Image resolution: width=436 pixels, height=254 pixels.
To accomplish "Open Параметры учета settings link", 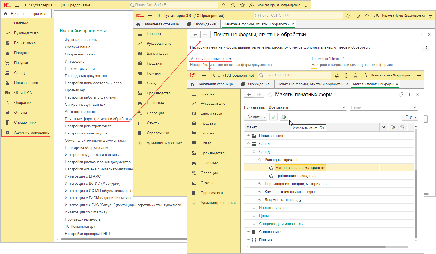I will [x=80, y=69].
